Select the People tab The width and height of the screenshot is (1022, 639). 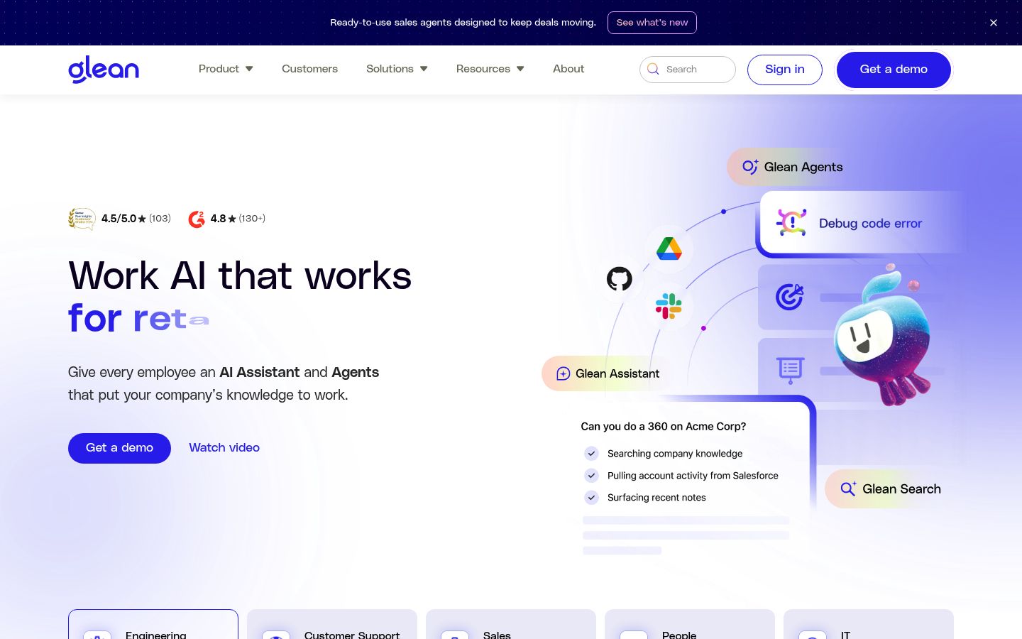point(690,625)
